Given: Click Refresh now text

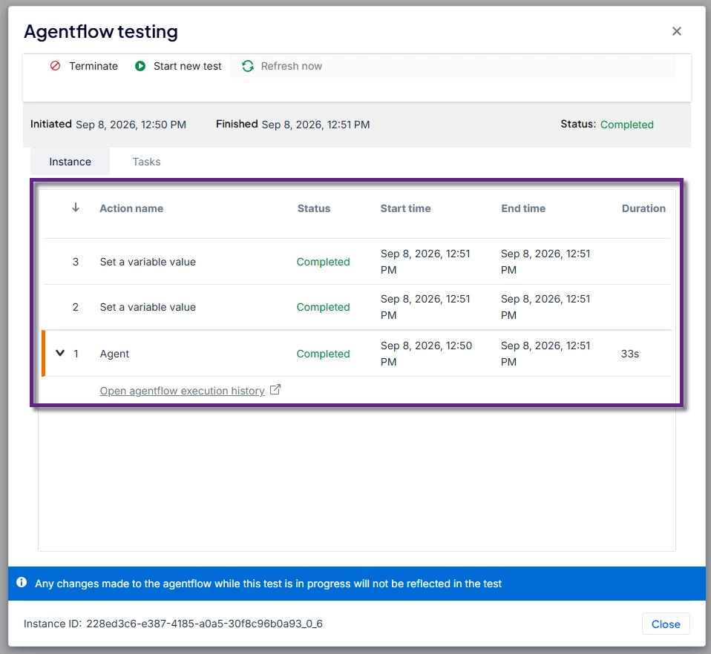Looking at the screenshot, I should 292,66.
